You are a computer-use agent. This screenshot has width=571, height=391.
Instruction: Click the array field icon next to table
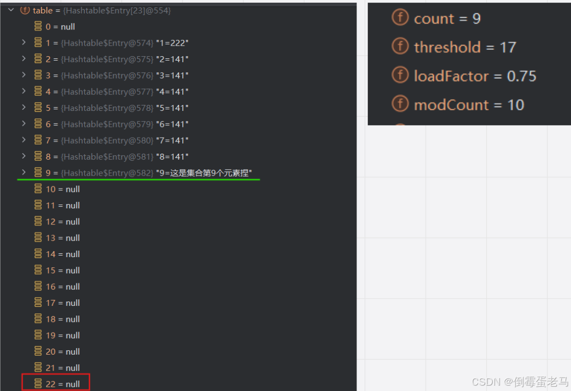tap(24, 10)
